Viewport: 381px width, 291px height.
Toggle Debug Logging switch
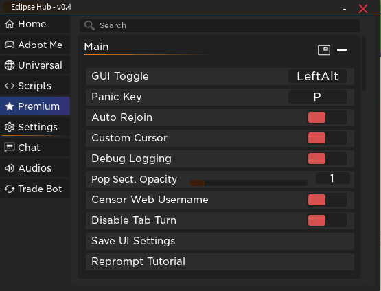[x=327, y=159]
